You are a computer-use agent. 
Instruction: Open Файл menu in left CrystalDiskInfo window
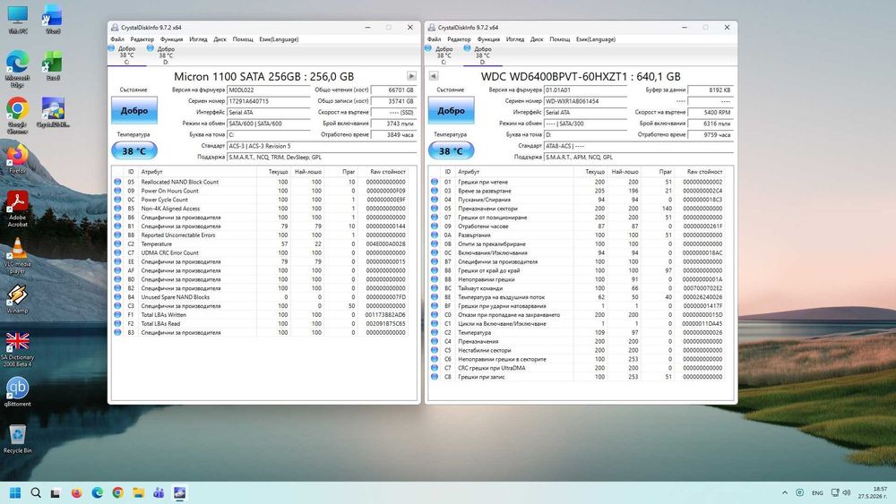(117, 39)
